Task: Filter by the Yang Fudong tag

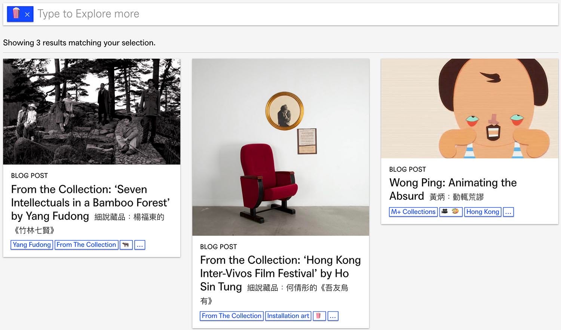Action: coord(32,245)
